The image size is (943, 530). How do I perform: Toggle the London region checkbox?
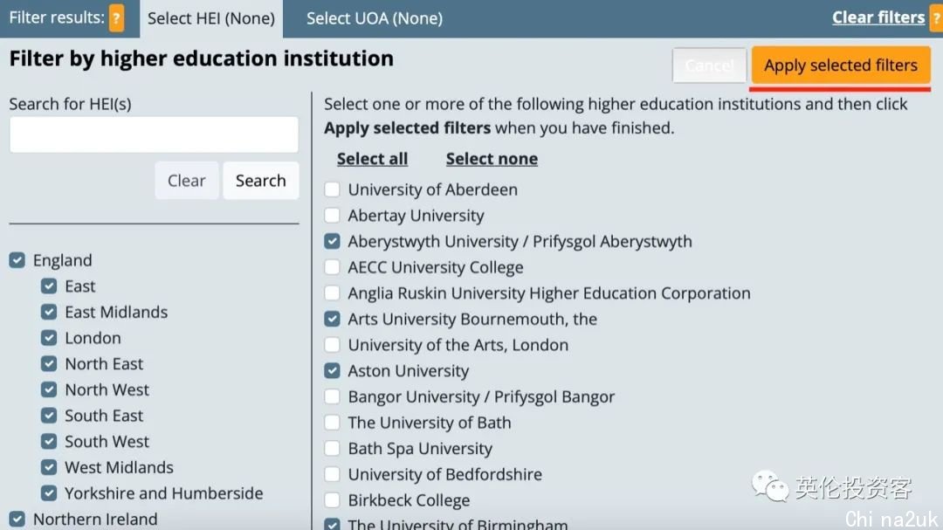(49, 338)
